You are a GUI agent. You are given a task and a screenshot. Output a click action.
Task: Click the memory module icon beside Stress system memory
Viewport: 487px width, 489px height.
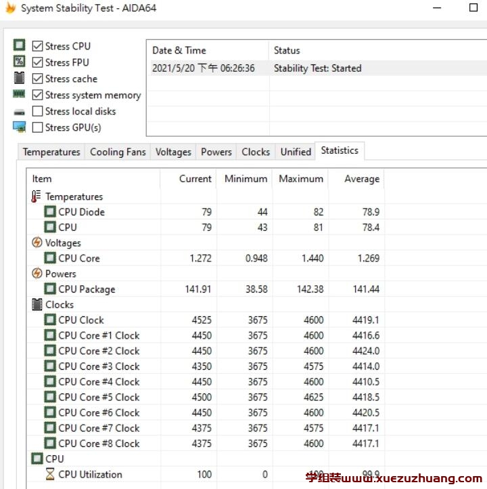19,95
